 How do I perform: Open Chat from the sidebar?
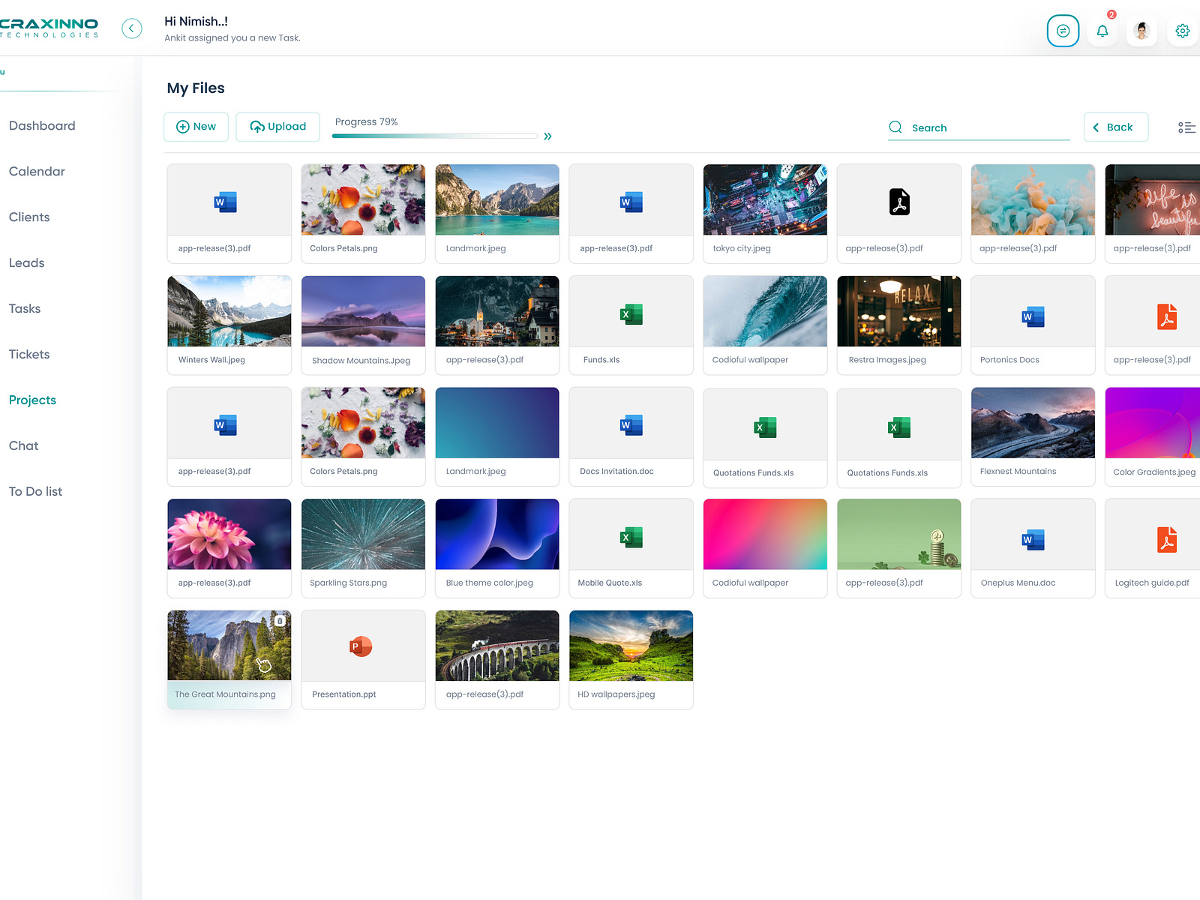[x=23, y=445]
